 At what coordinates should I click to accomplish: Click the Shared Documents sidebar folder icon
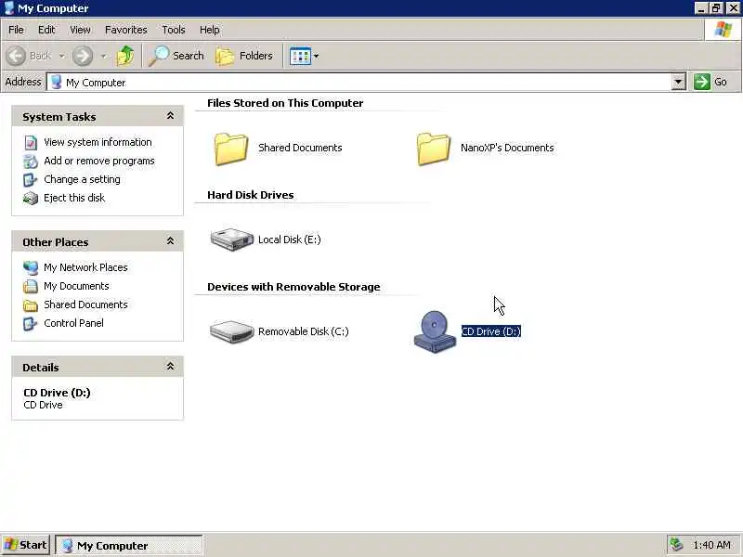pos(31,305)
